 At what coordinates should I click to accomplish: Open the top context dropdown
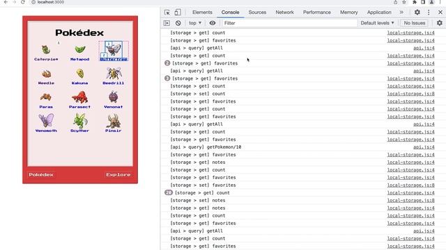[x=195, y=23]
